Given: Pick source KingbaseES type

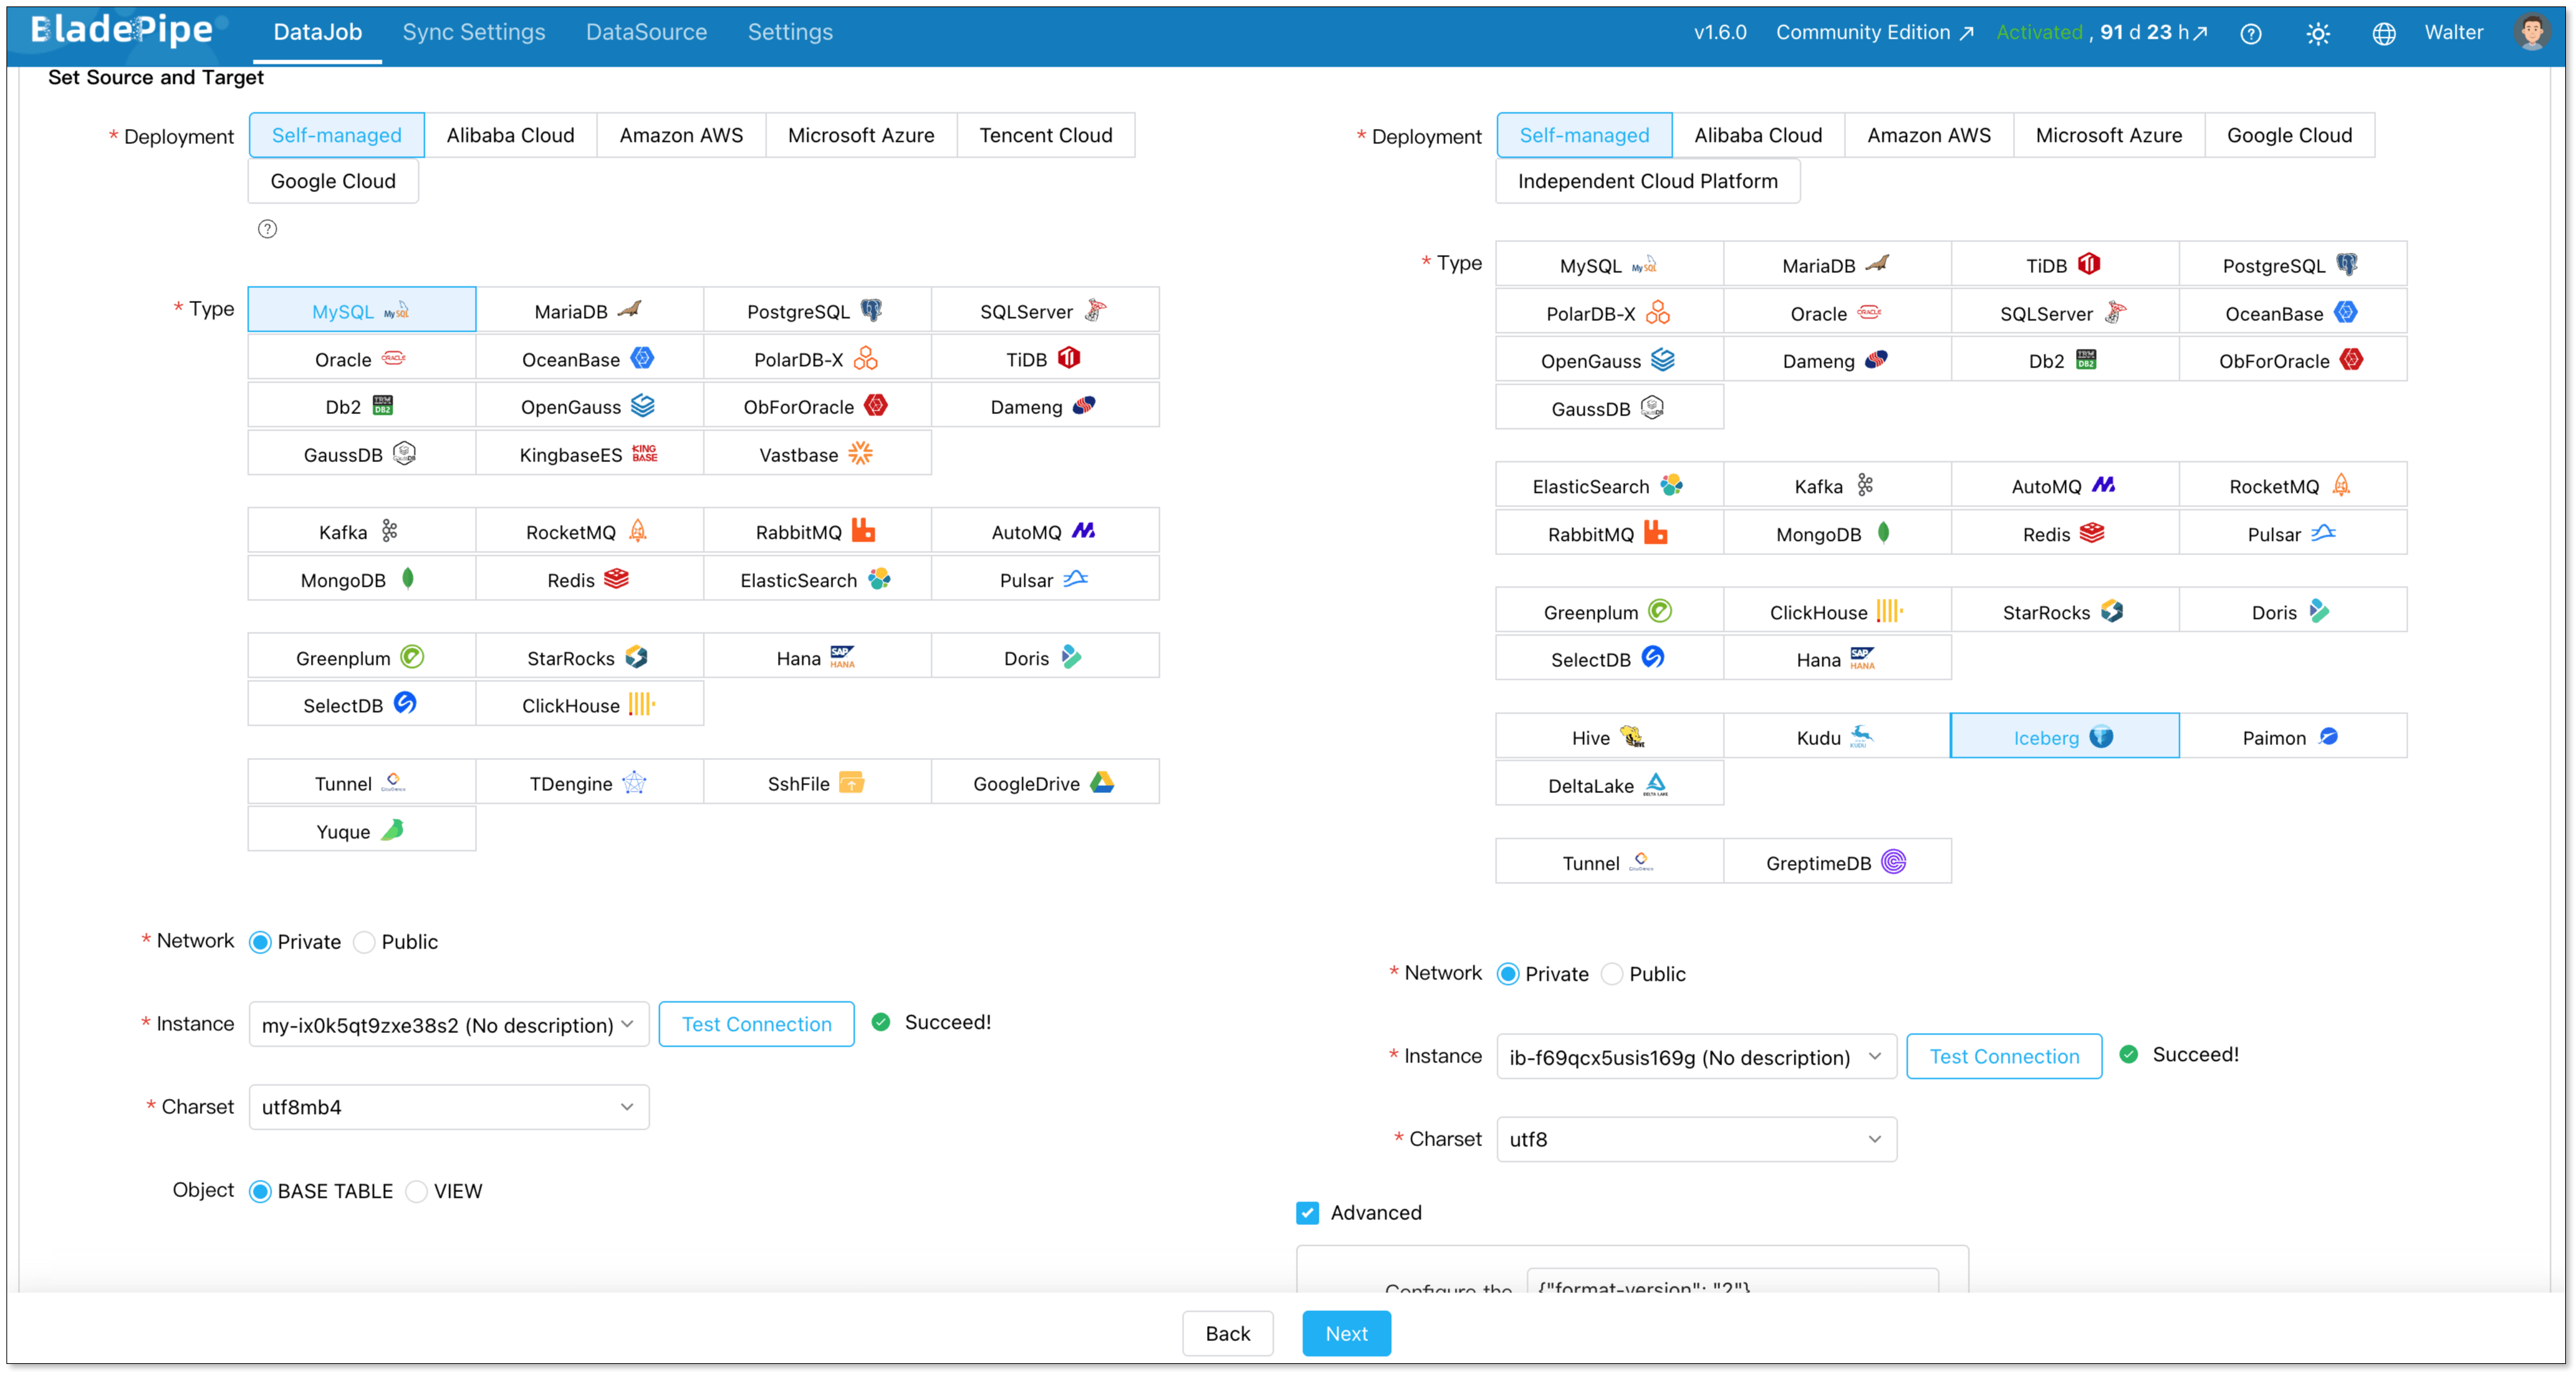Looking at the screenshot, I should point(589,454).
